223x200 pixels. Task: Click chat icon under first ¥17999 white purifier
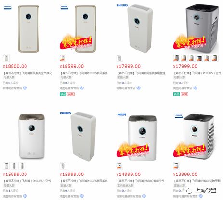[138, 88]
